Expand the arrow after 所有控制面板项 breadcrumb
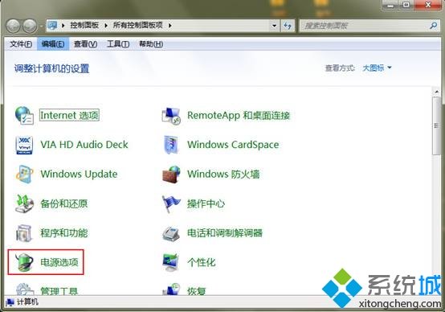This screenshot has width=445, height=312. pyautogui.click(x=170, y=26)
